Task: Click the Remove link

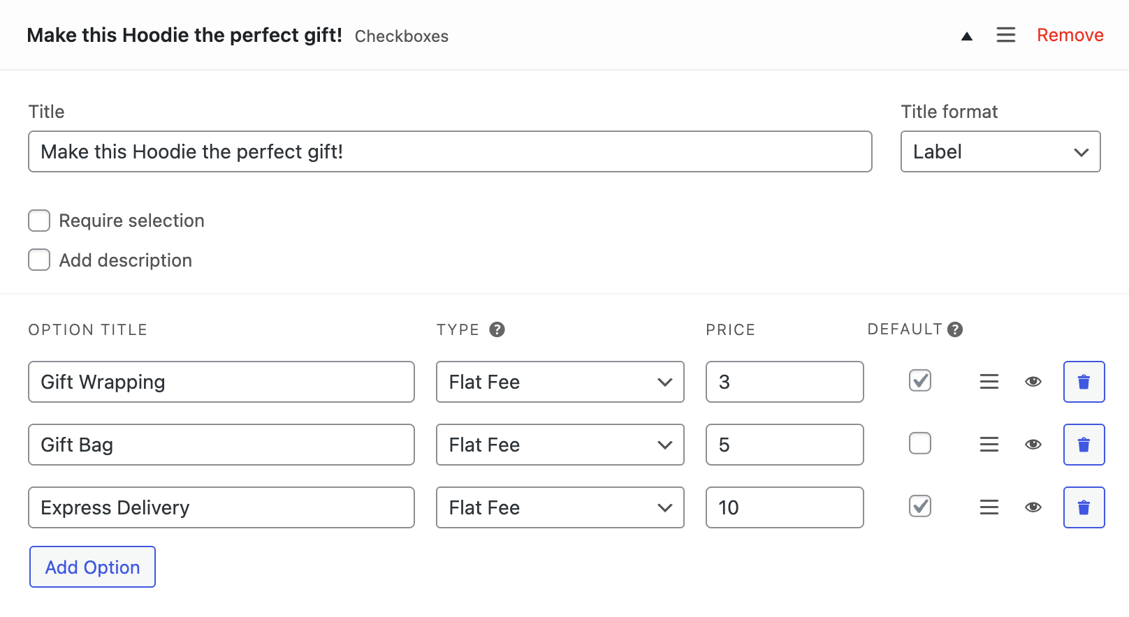Action: tap(1070, 34)
